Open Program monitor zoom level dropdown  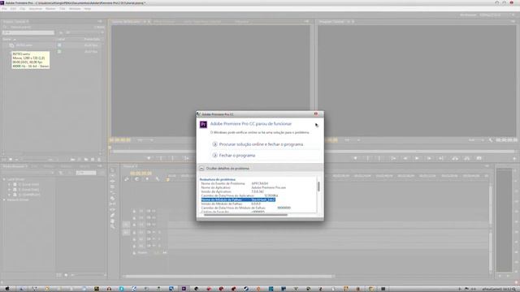(352, 140)
